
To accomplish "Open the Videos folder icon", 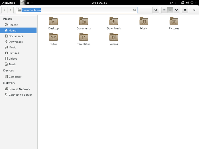I will click(114, 37).
